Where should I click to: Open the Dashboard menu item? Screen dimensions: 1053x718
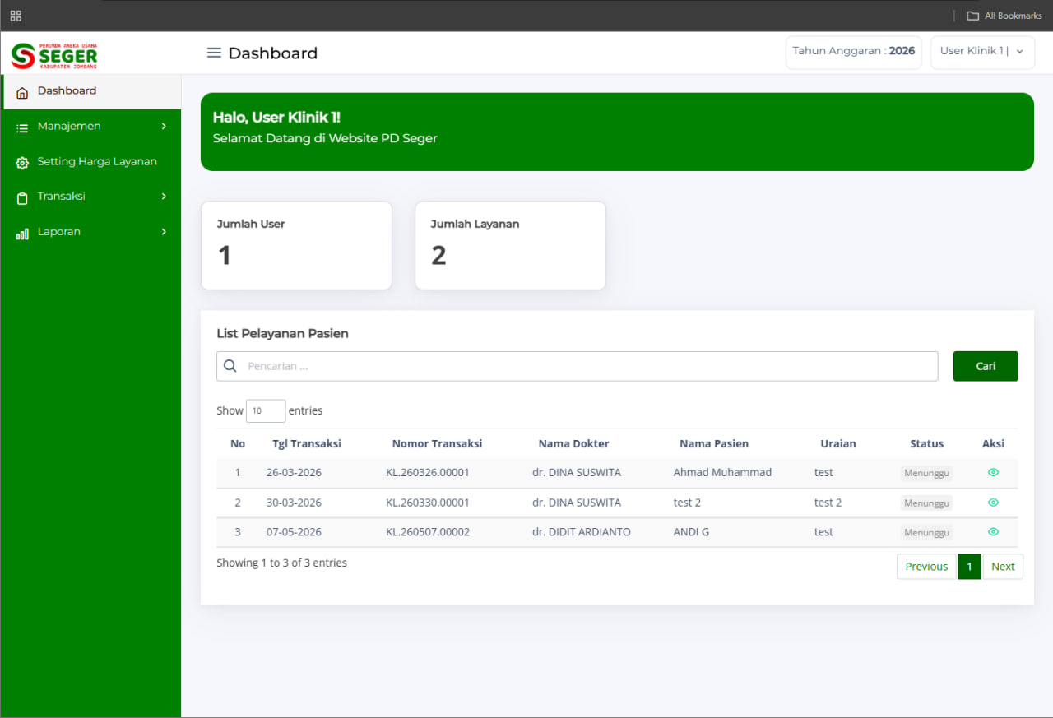point(90,91)
